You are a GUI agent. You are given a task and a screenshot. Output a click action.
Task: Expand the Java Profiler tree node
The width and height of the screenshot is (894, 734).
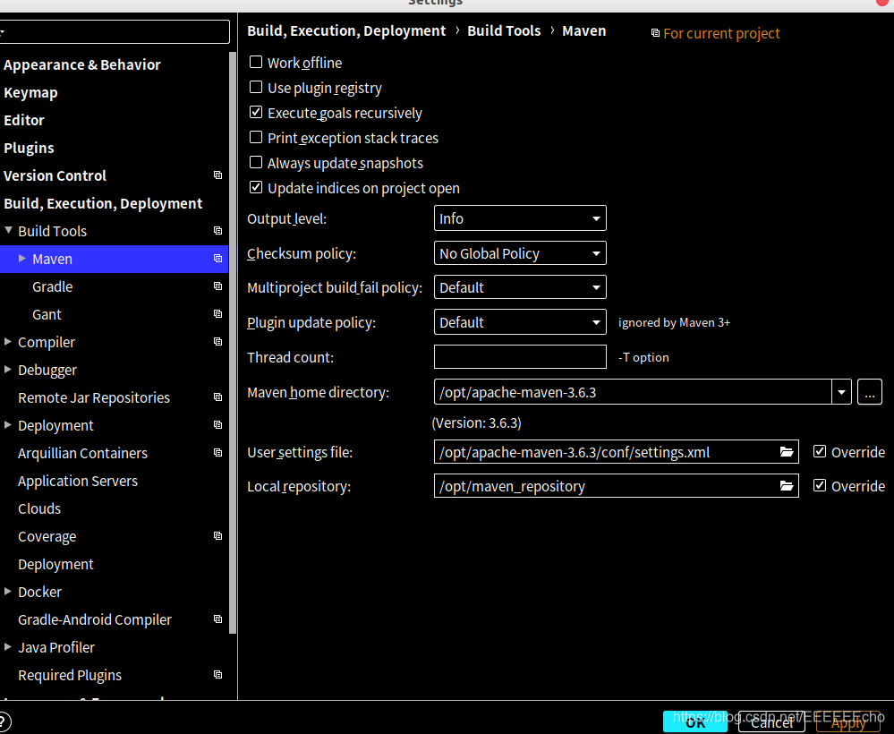pos(8,647)
